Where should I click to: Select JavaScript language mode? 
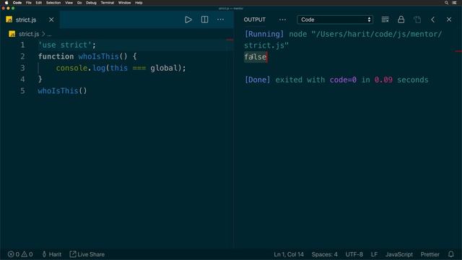pyautogui.click(x=399, y=254)
